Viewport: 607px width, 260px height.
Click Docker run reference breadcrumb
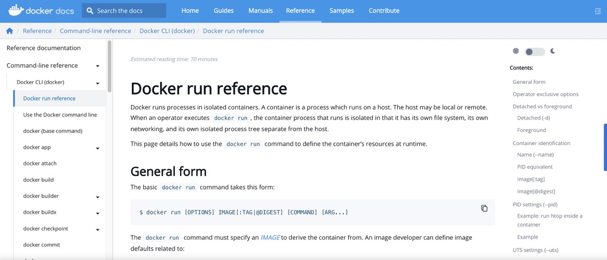pos(233,31)
